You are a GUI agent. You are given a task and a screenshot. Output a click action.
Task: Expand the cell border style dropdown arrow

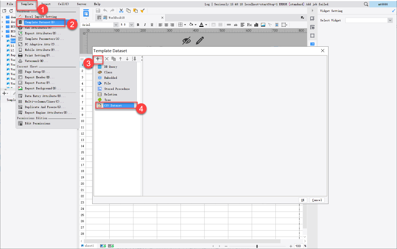(x=185, y=25)
